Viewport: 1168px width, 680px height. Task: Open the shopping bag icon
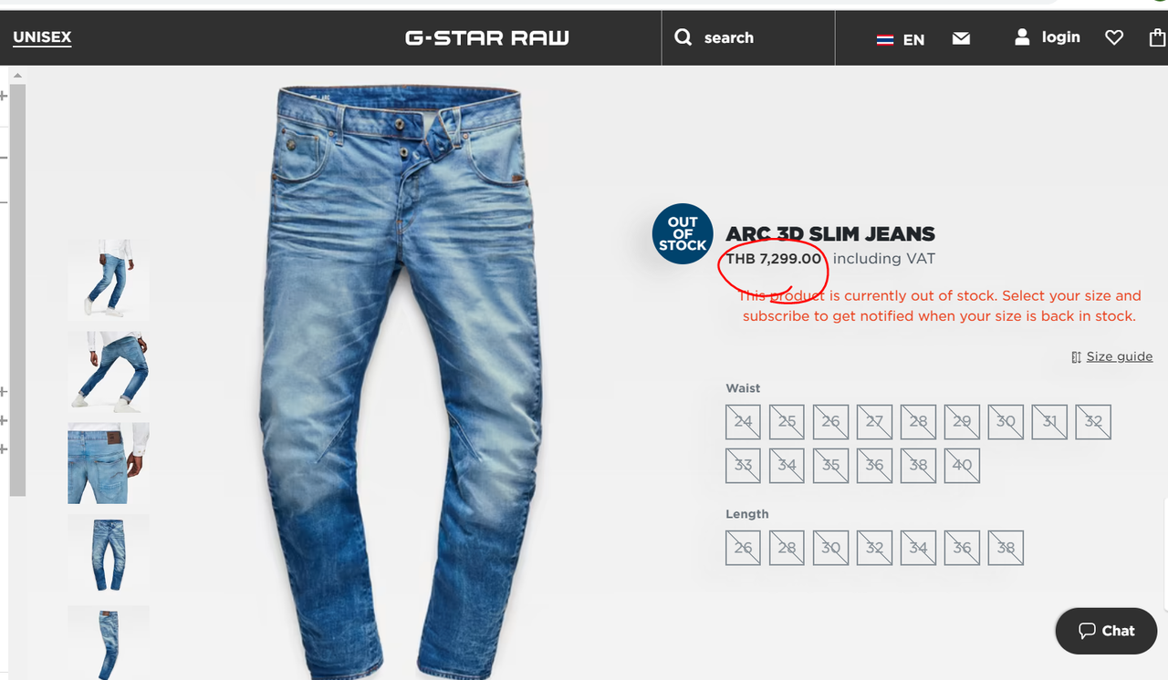(x=1157, y=37)
